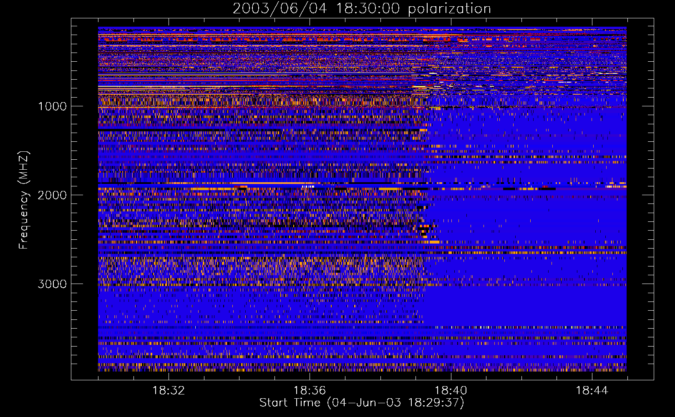Click the '1000' frequency axis label

(x=52, y=106)
